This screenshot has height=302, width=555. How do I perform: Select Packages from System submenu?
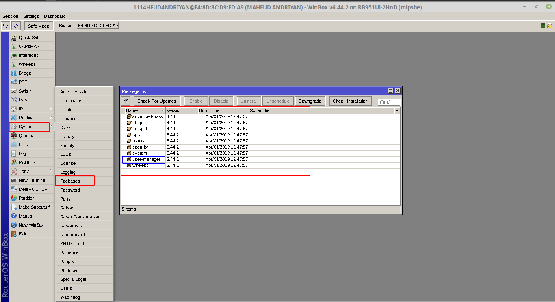click(85, 181)
